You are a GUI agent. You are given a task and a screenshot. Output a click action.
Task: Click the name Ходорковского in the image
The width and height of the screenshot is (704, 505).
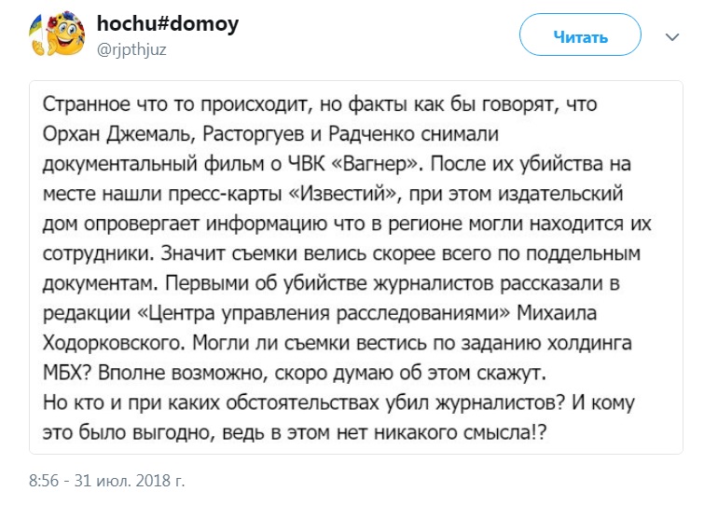coord(114,344)
